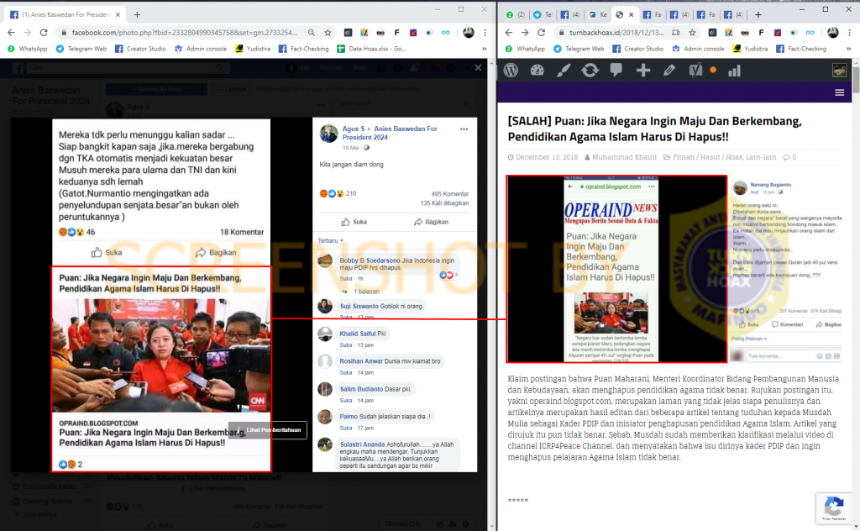Click the cast/device icon in turnbackhoax address bar
The image size is (860, 531).
[676, 33]
